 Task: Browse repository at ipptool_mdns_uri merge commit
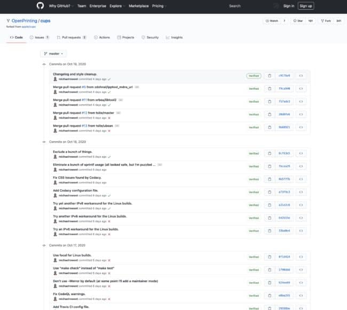pos(301,89)
